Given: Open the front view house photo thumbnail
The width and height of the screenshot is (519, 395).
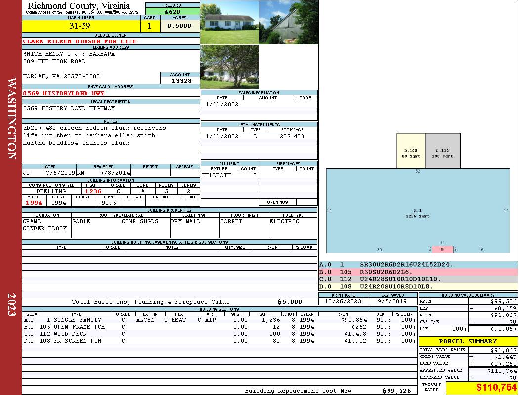Looking at the screenshot, I should [229, 22].
